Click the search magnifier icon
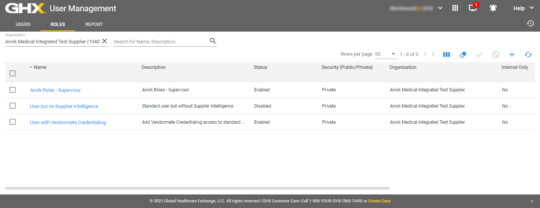The image size is (540, 208). [213, 41]
